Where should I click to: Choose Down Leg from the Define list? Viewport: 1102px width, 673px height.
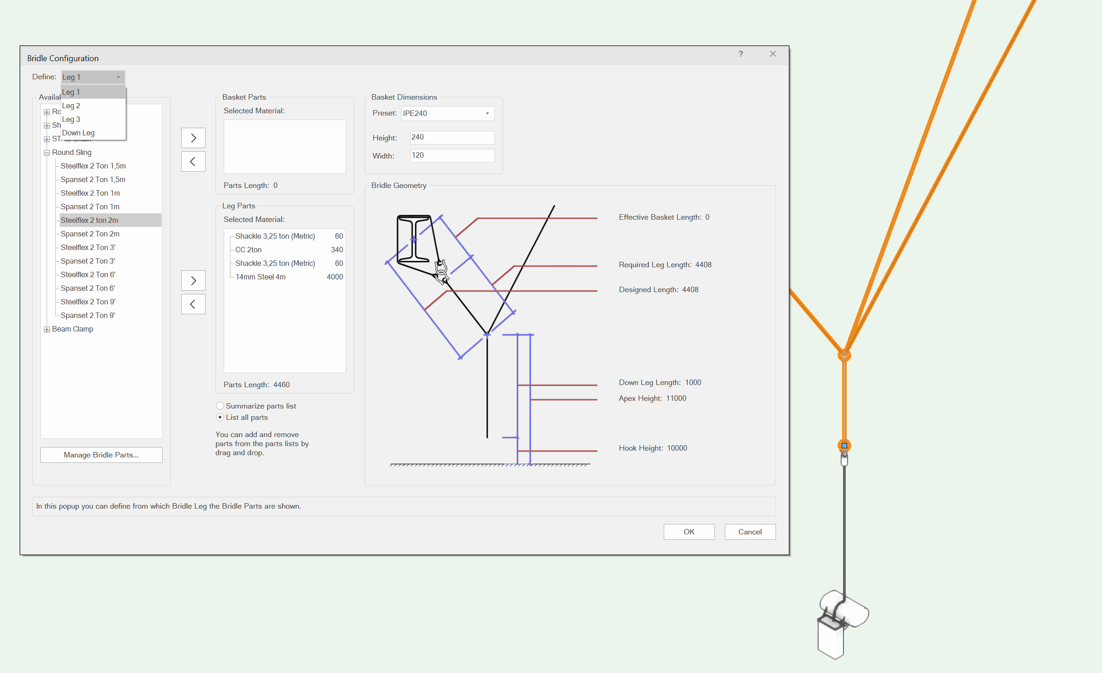pos(78,133)
